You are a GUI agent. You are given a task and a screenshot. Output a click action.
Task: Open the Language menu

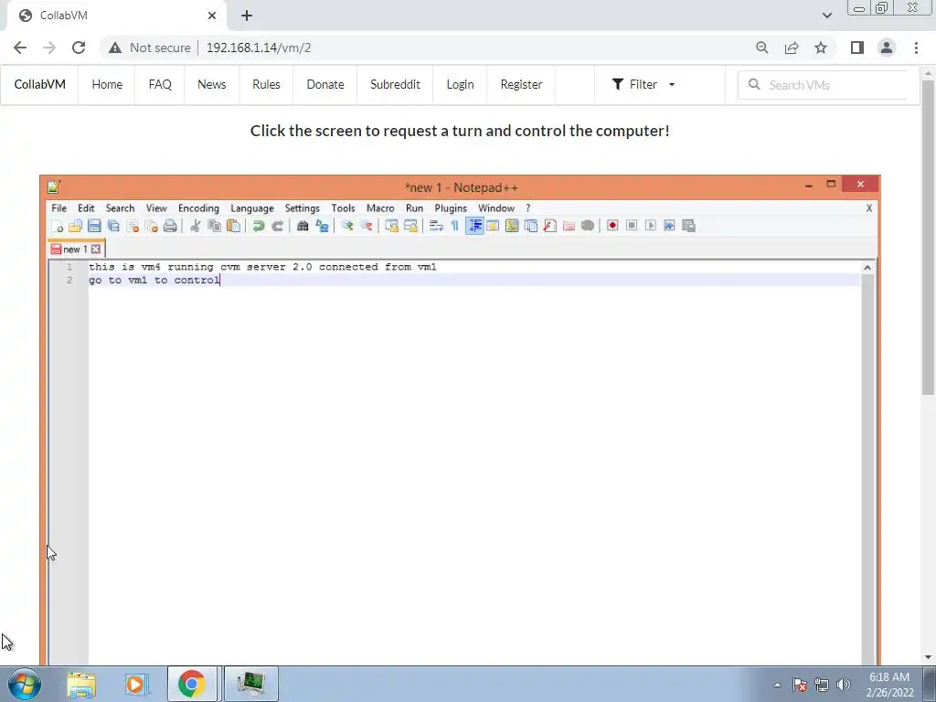[x=252, y=207]
